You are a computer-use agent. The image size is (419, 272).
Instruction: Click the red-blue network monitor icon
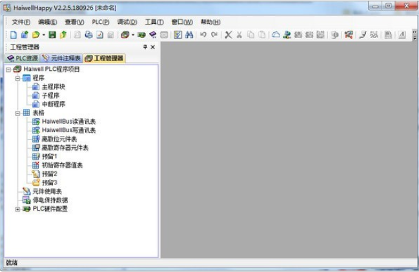click(349, 35)
